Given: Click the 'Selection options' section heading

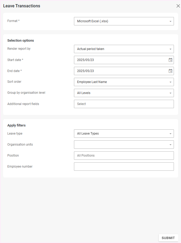Looking at the screenshot, I should 20,41.
